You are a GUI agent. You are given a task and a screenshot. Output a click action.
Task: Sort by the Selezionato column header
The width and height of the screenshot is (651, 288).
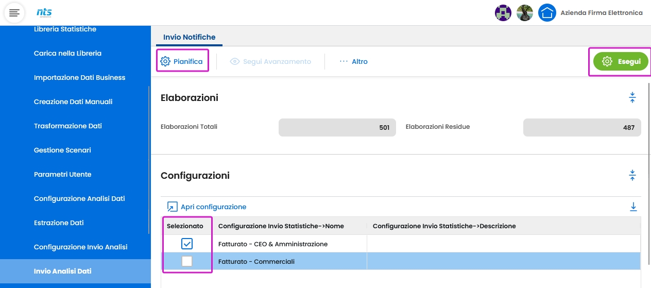click(x=185, y=226)
